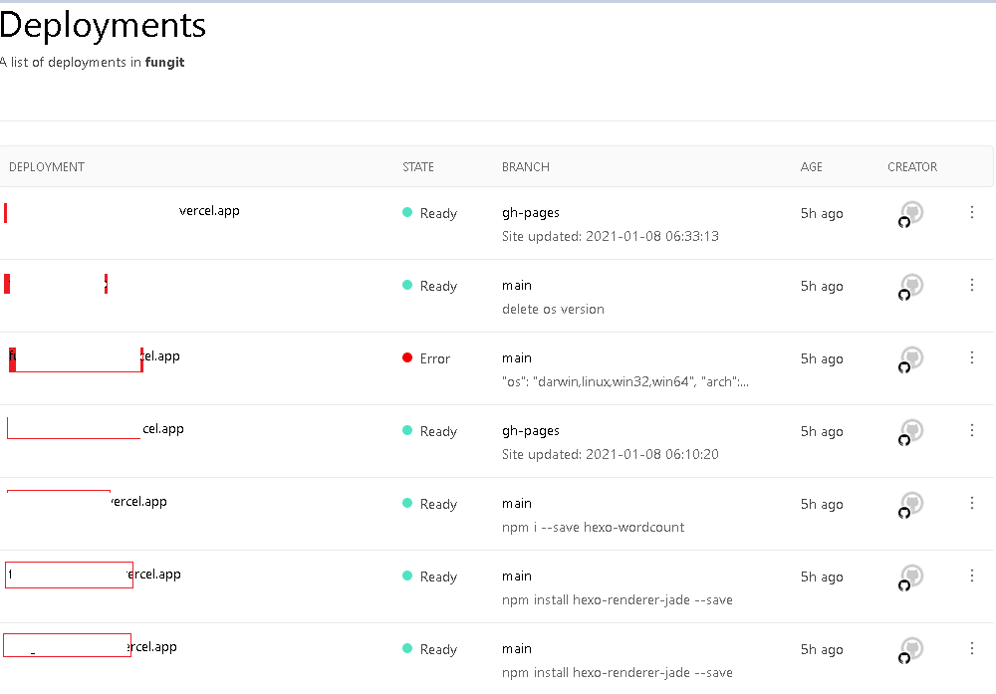The height and width of the screenshot is (694, 996).
Task: Click the DEPLOYMENT column header
Action: [47, 167]
